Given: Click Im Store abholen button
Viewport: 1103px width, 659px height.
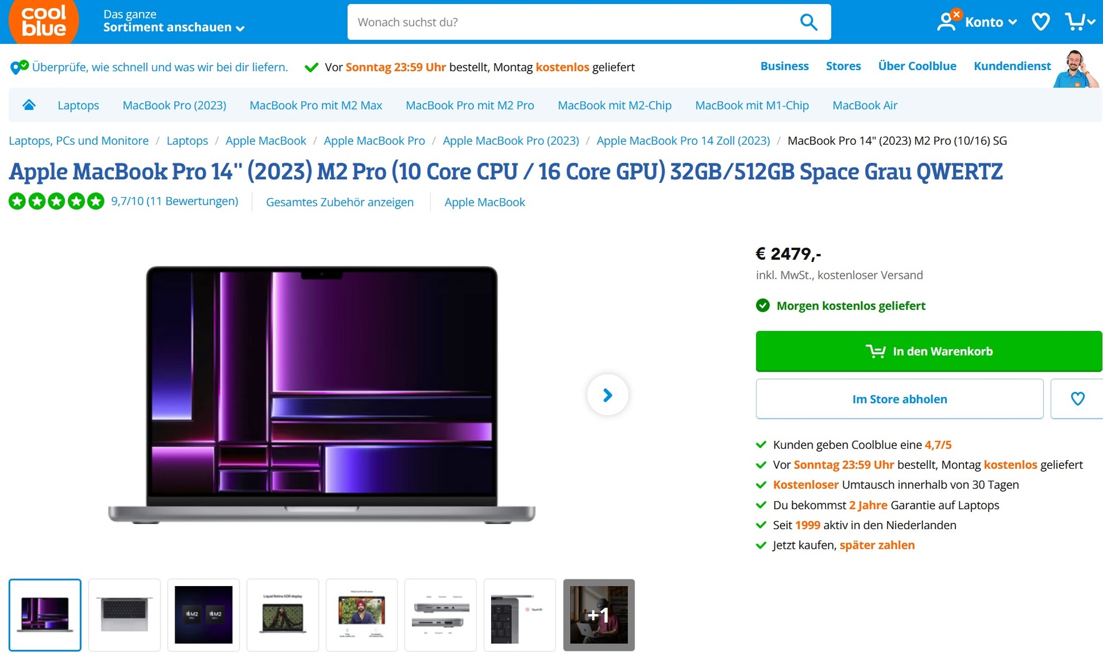Looking at the screenshot, I should point(900,399).
